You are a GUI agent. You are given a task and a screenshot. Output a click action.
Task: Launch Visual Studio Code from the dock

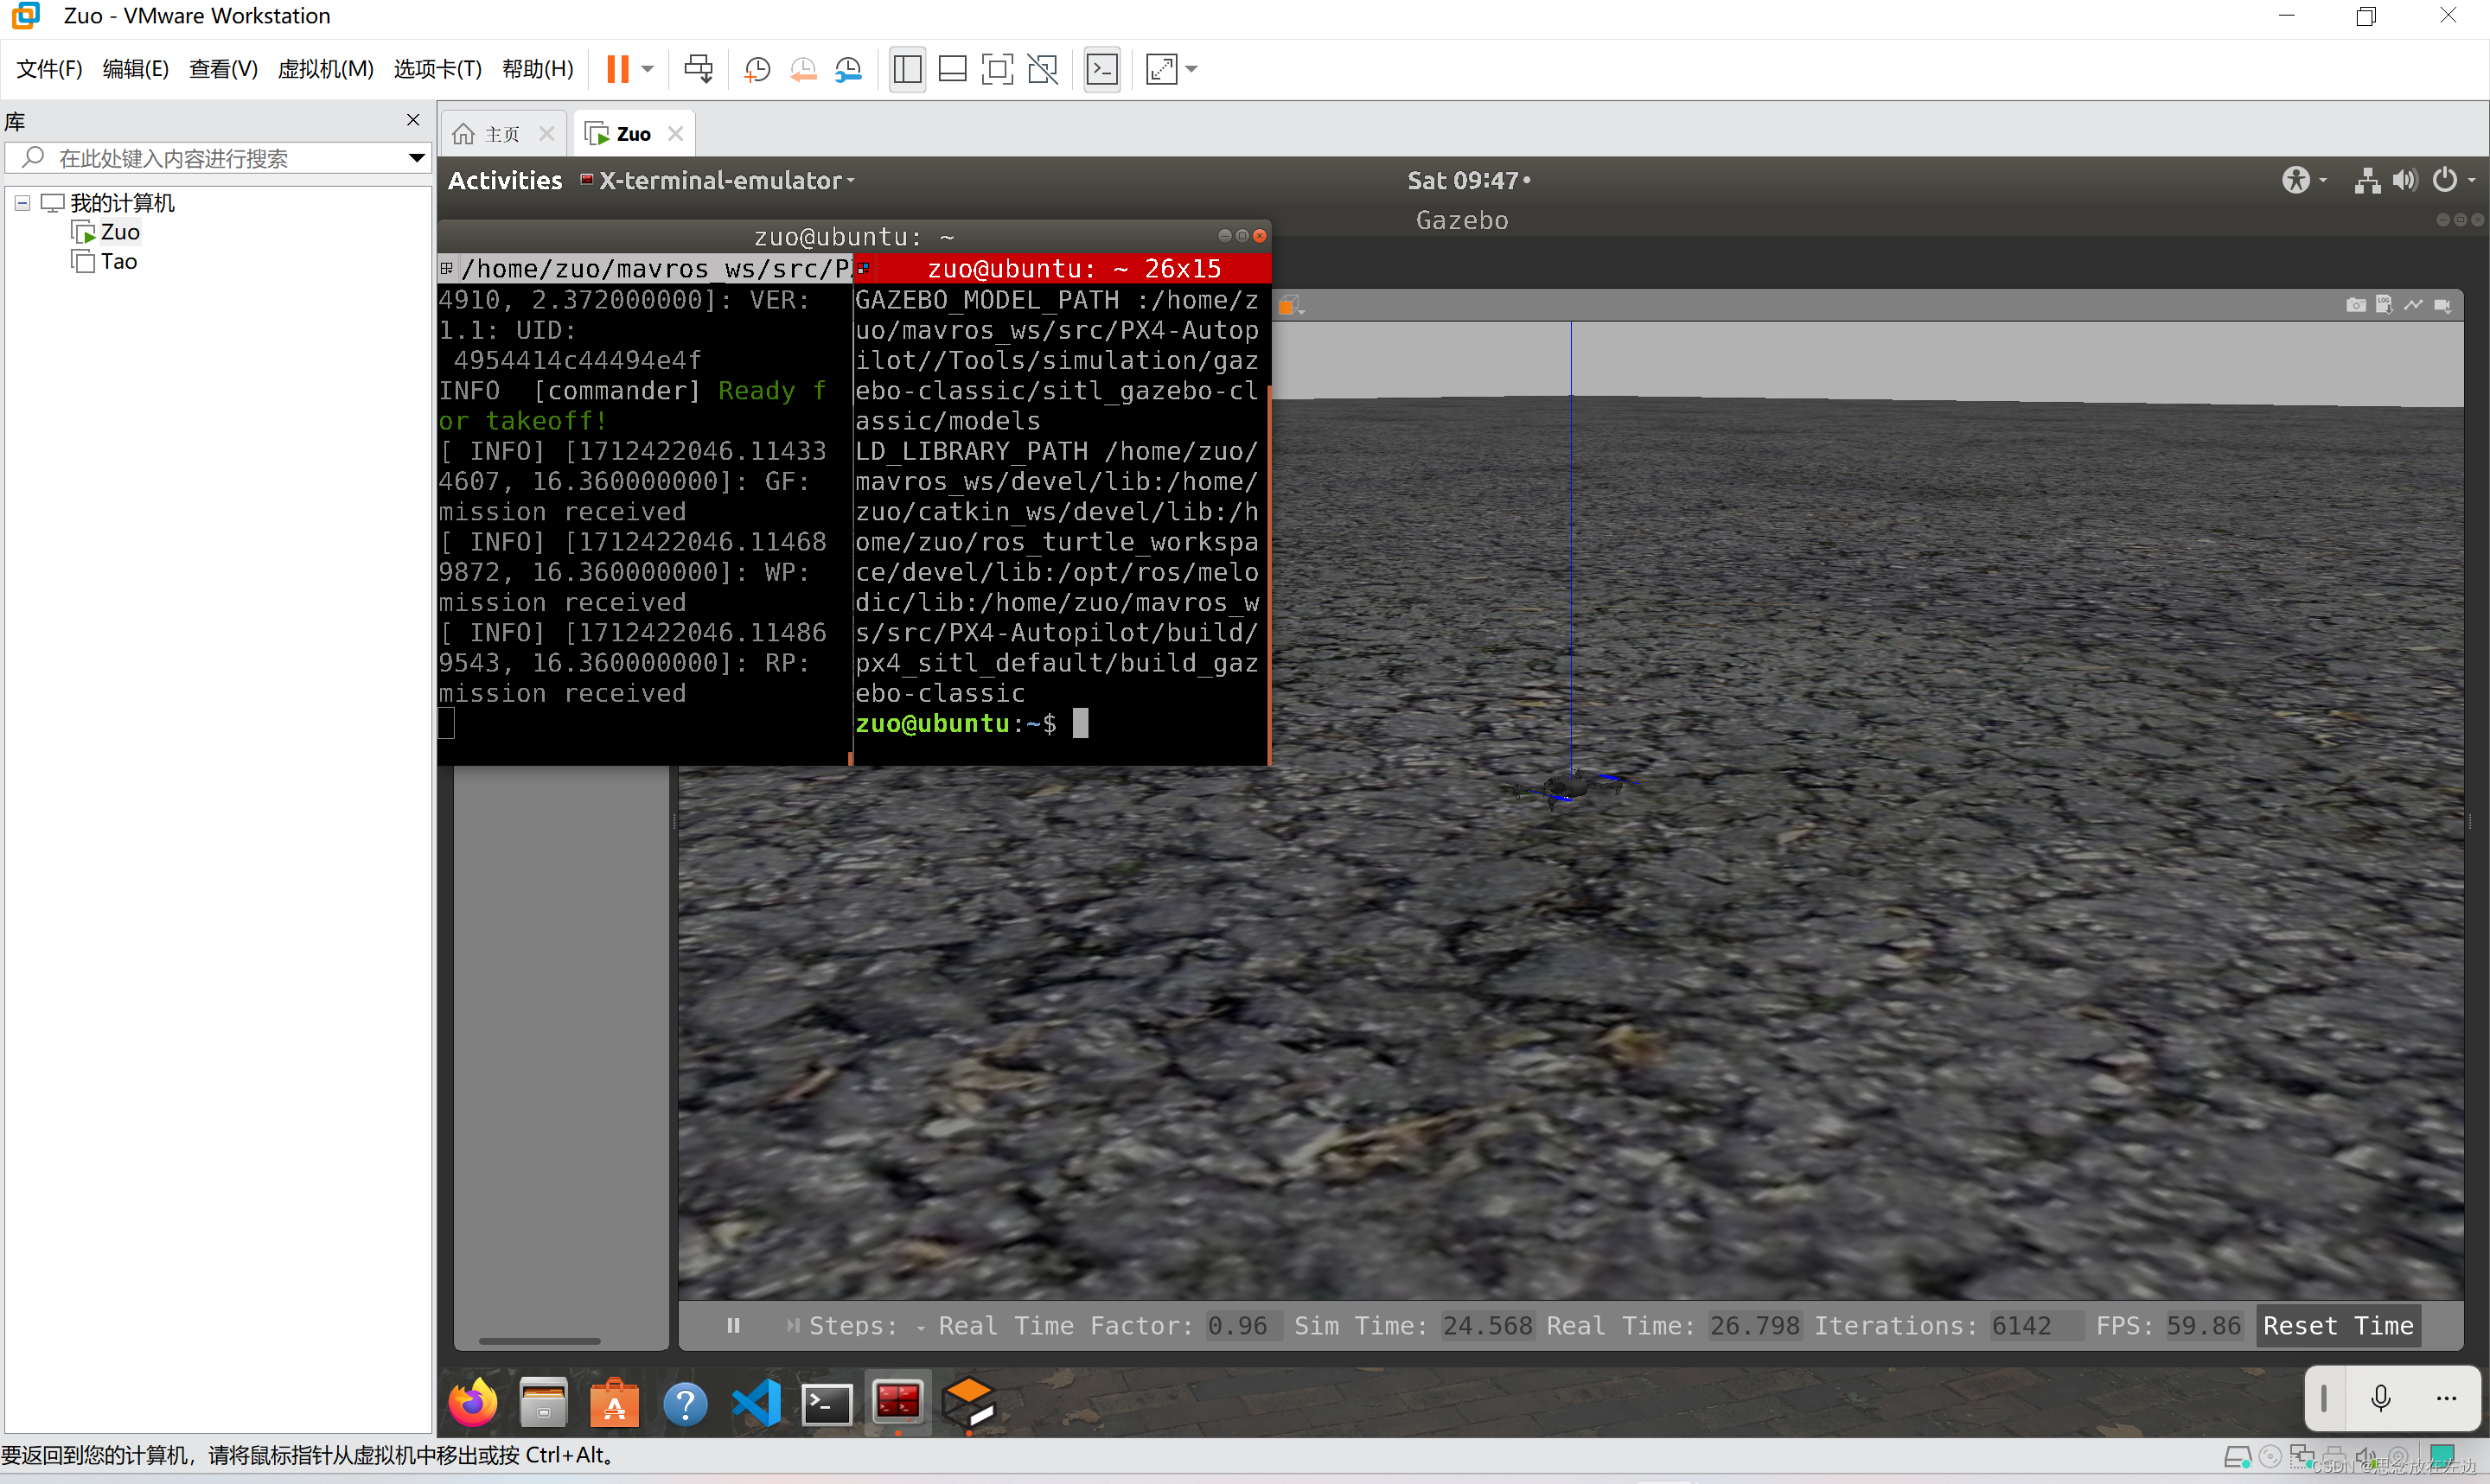pos(757,1402)
